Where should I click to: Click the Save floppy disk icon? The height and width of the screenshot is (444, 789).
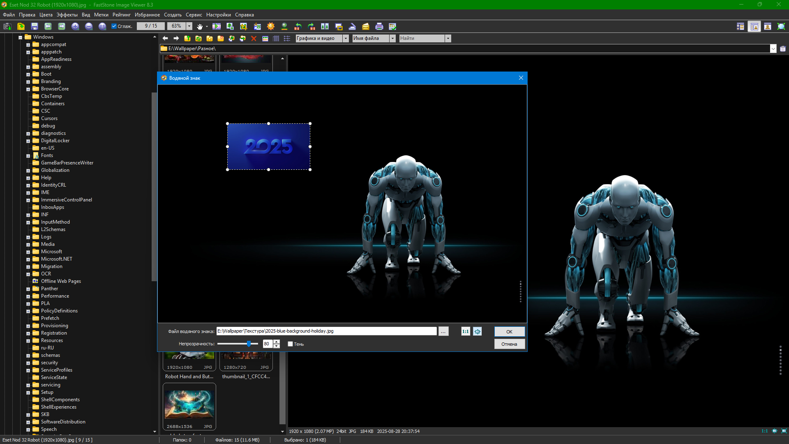(x=35, y=26)
